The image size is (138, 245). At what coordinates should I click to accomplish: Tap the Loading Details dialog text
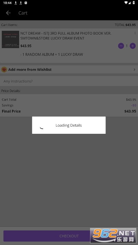pos(68,125)
